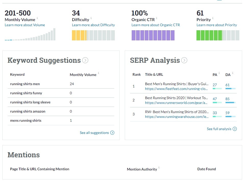Open the runningwarehouse.com result URL
Image resolution: width=248 pixels, height=185 pixels.
[177, 117]
